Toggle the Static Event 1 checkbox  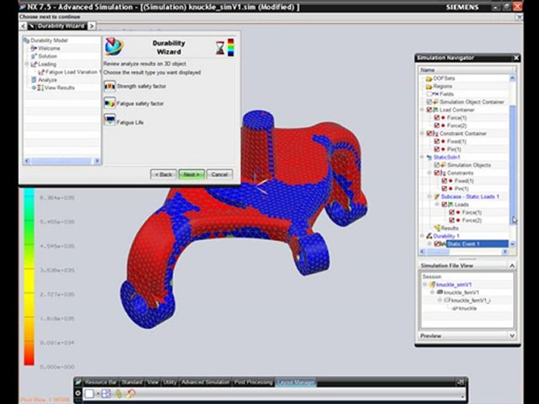437,244
